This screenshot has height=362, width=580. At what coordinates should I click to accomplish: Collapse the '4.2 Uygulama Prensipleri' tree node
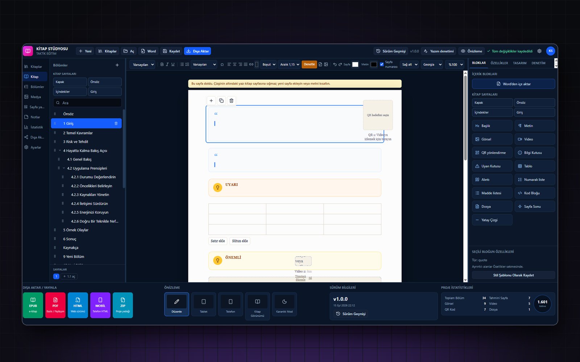click(64, 168)
